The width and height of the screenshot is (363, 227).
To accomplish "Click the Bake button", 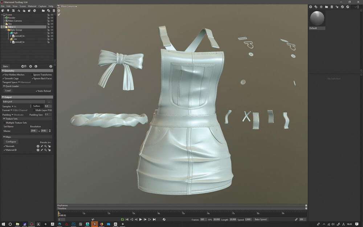I will (x=5, y=66).
